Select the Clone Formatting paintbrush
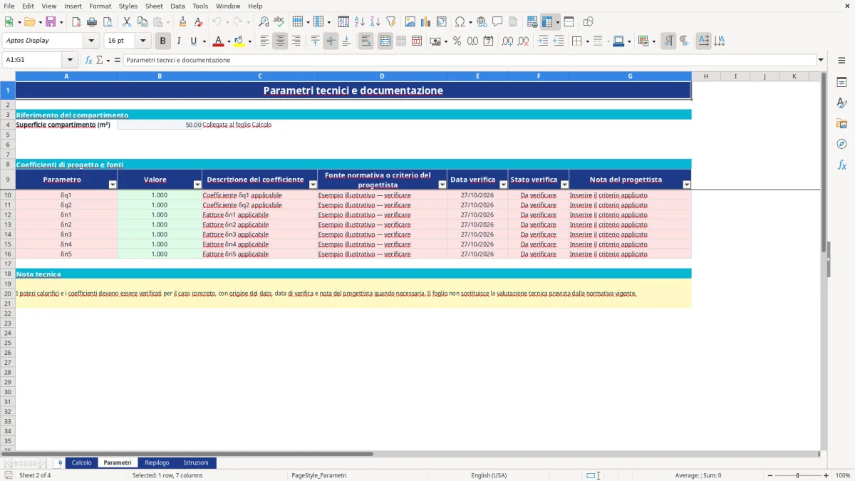 click(182, 22)
